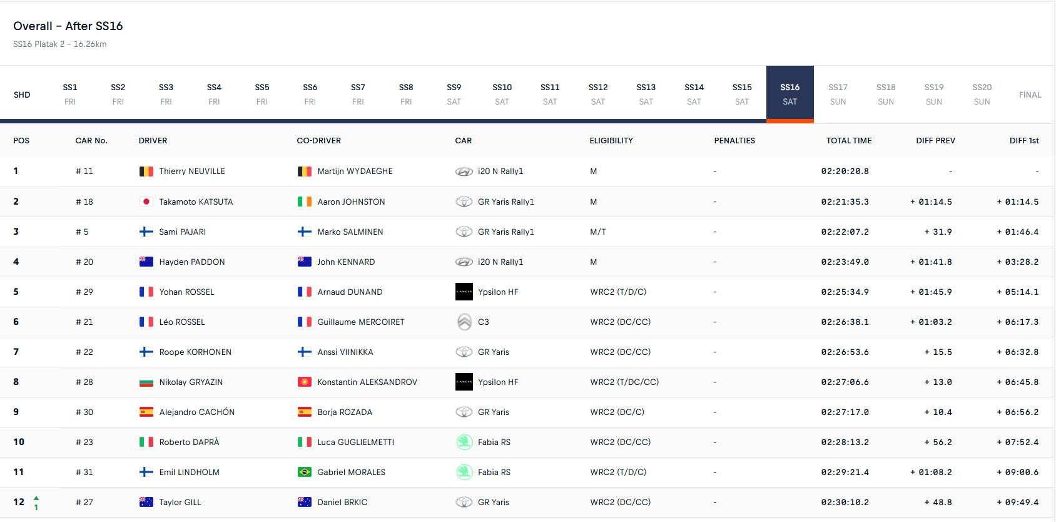Click Brazilian flag beside Gabriel Morales
This screenshot has height=522, width=1056.
coord(304,472)
